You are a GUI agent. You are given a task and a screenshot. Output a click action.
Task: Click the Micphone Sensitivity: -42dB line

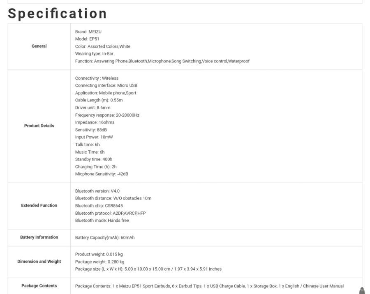pos(102,174)
